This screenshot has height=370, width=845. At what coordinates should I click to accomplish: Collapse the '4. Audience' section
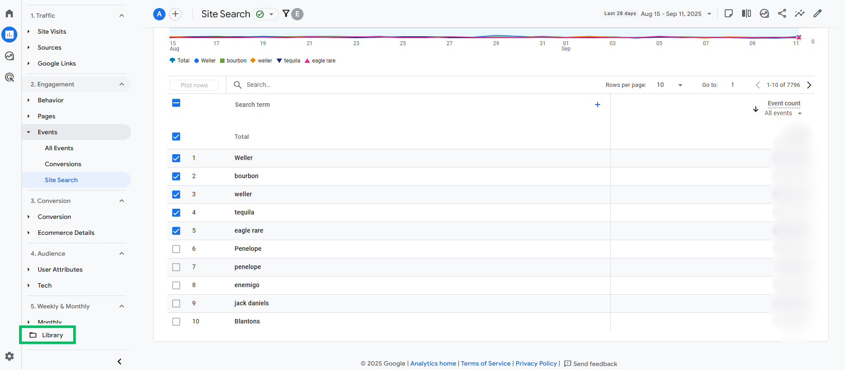[x=122, y=253]
